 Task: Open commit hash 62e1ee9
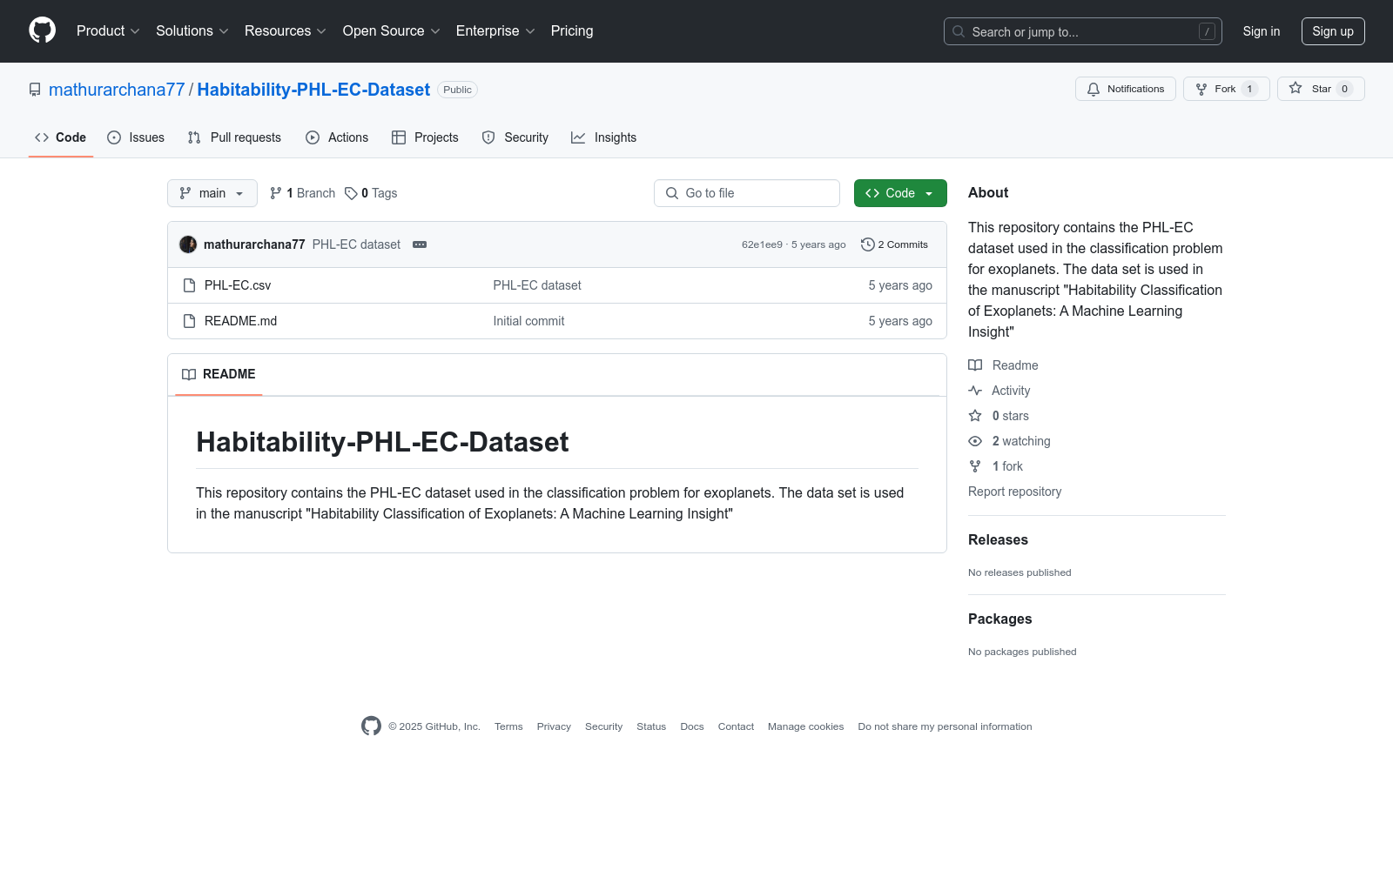coord(762,244)
